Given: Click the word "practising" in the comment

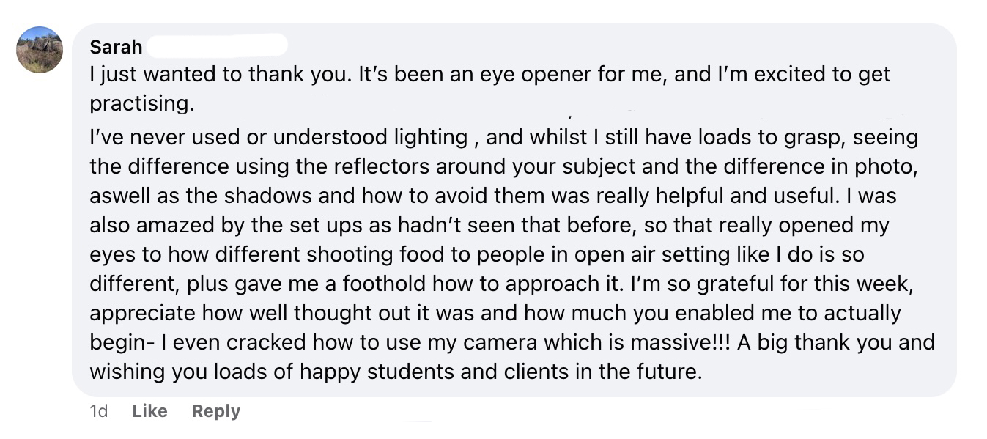Looking at the screenshot, I should (x=141, y=104).
